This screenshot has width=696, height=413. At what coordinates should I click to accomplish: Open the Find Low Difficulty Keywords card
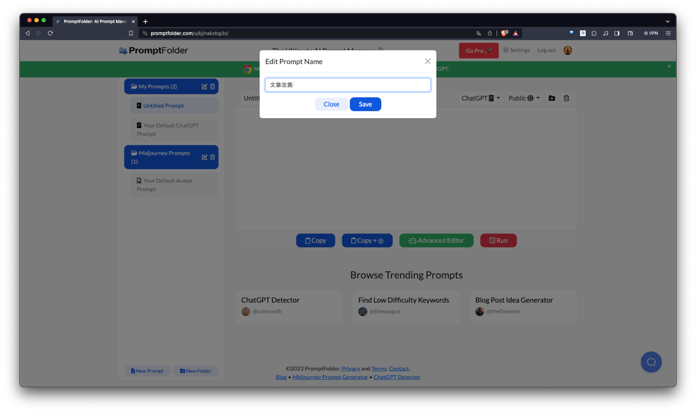tap(407, 307)
